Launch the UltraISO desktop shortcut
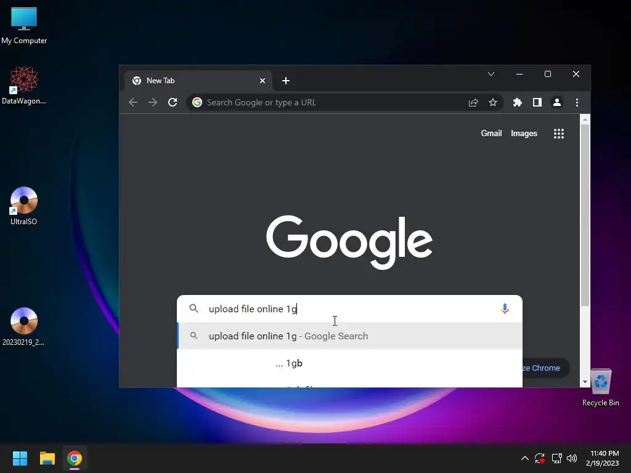631x473 pixels. point(24,206)
